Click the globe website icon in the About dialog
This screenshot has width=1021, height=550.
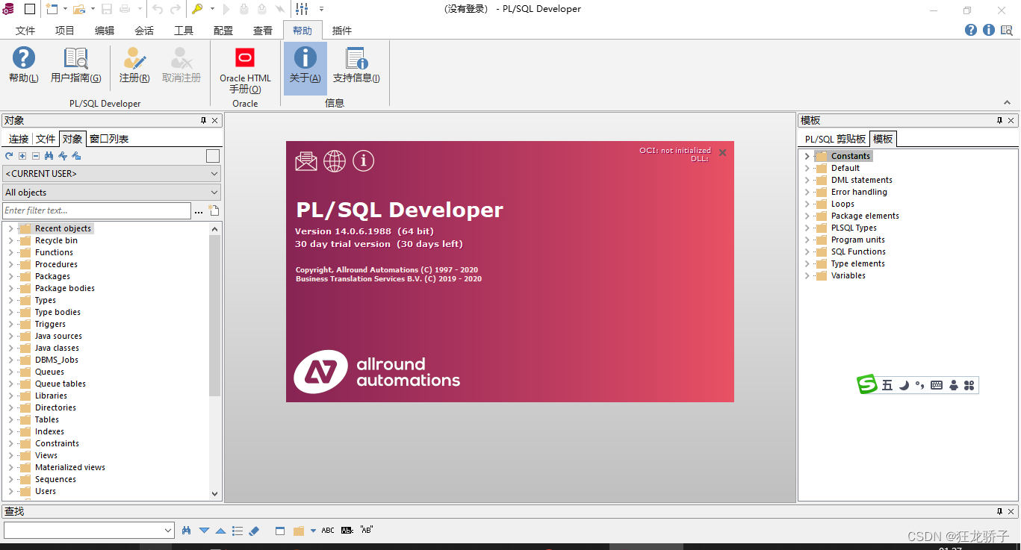(x=335, y=160)
